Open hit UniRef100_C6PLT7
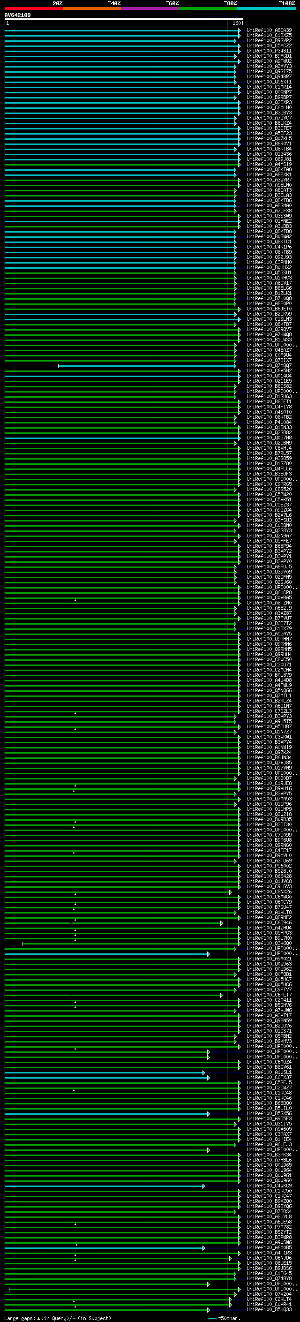Viewport: 300px width, 1322px height. tap(269, 995)
